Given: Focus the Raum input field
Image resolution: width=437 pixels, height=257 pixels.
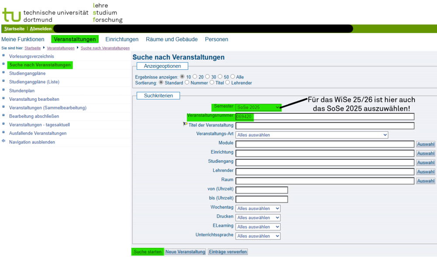Looking at the screenshot, I should [325, 181].
